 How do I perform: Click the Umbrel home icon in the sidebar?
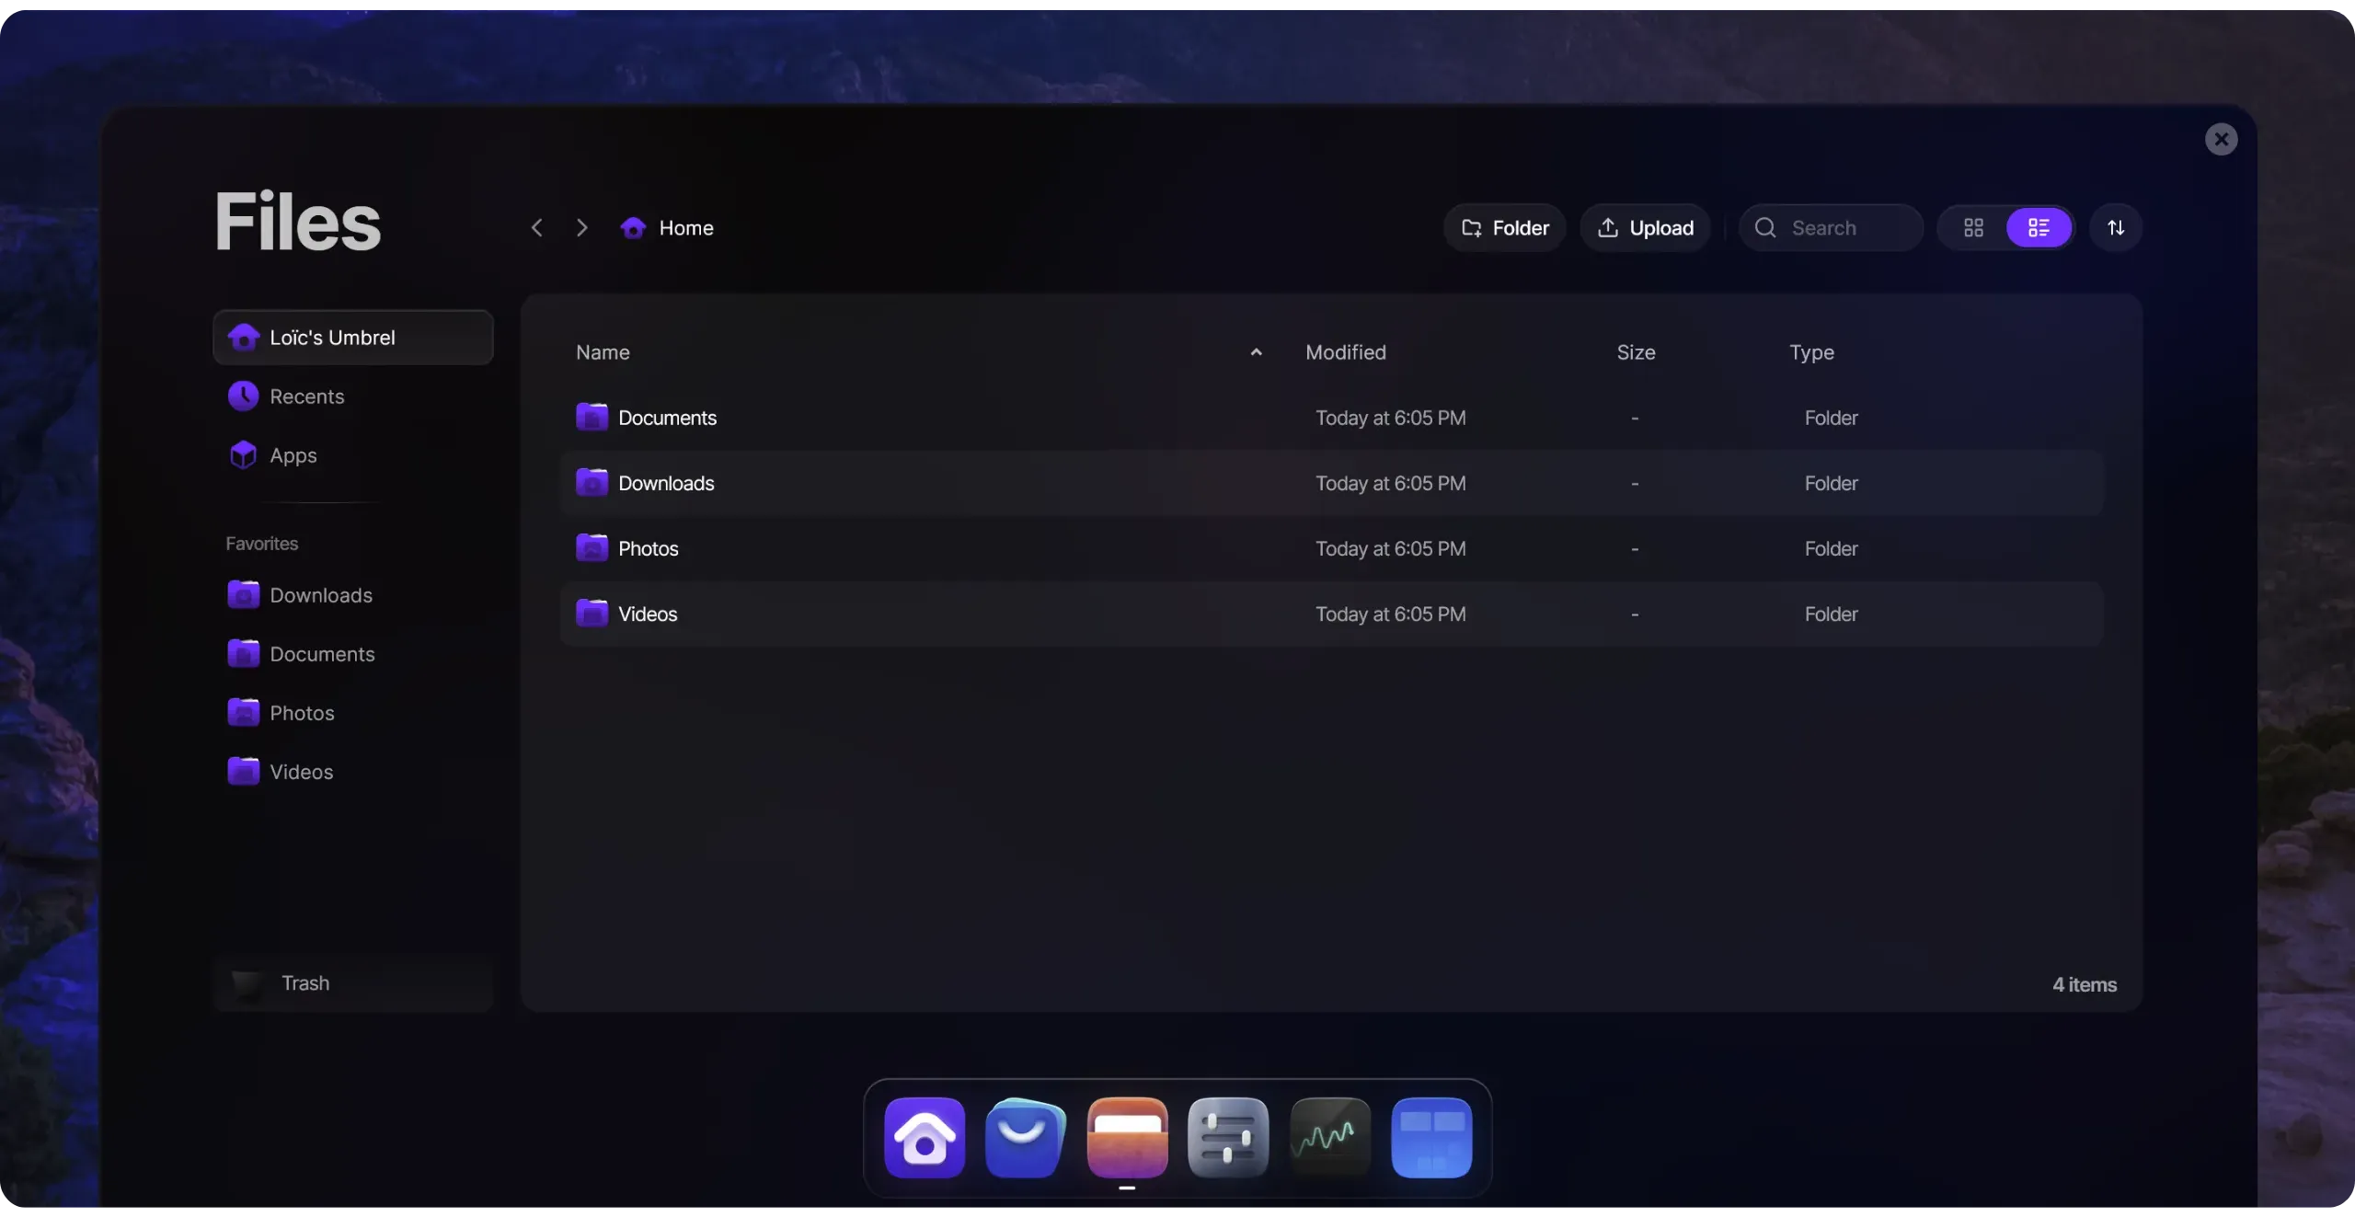[244, 338]
